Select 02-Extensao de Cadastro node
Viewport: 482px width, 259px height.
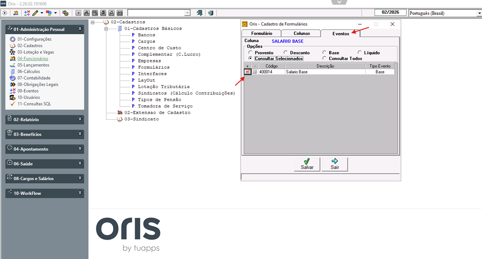[157, 113]
